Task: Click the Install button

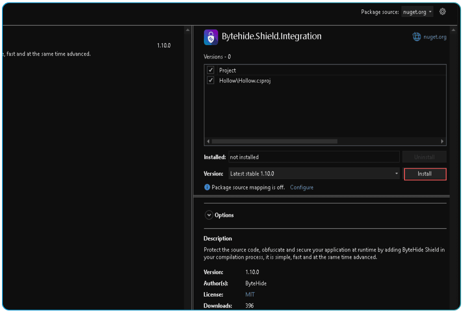Action: [424, 174]
